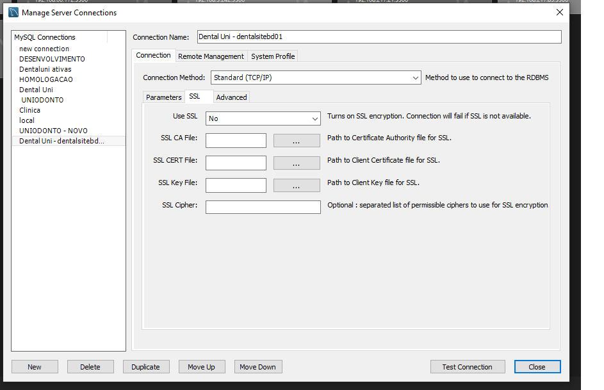The width and height of the screenshot is (604, 390).
Task: Delete the selected connection
Action: coord(90,367)
